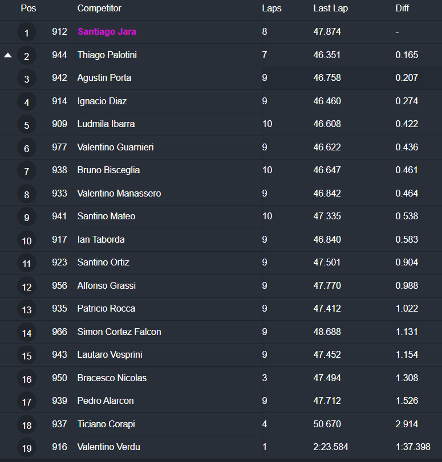This screenshot has width=442, height=462.
Task: Click the Diff column header
Action: (402, 9)
